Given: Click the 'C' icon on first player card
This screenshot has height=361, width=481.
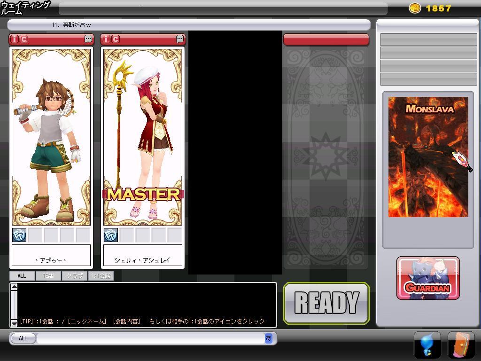Looking at the screenshot, I should 24,39.
